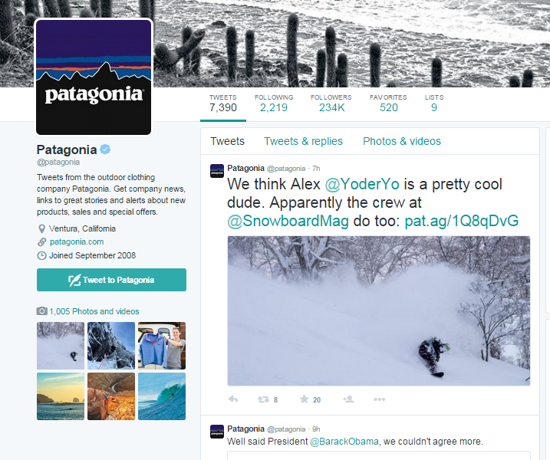Switch to Tweets & replies tab
This screenshot has height=460, width=550.
click(x=304, y=141)
